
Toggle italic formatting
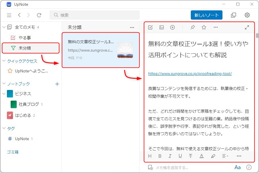170,156
